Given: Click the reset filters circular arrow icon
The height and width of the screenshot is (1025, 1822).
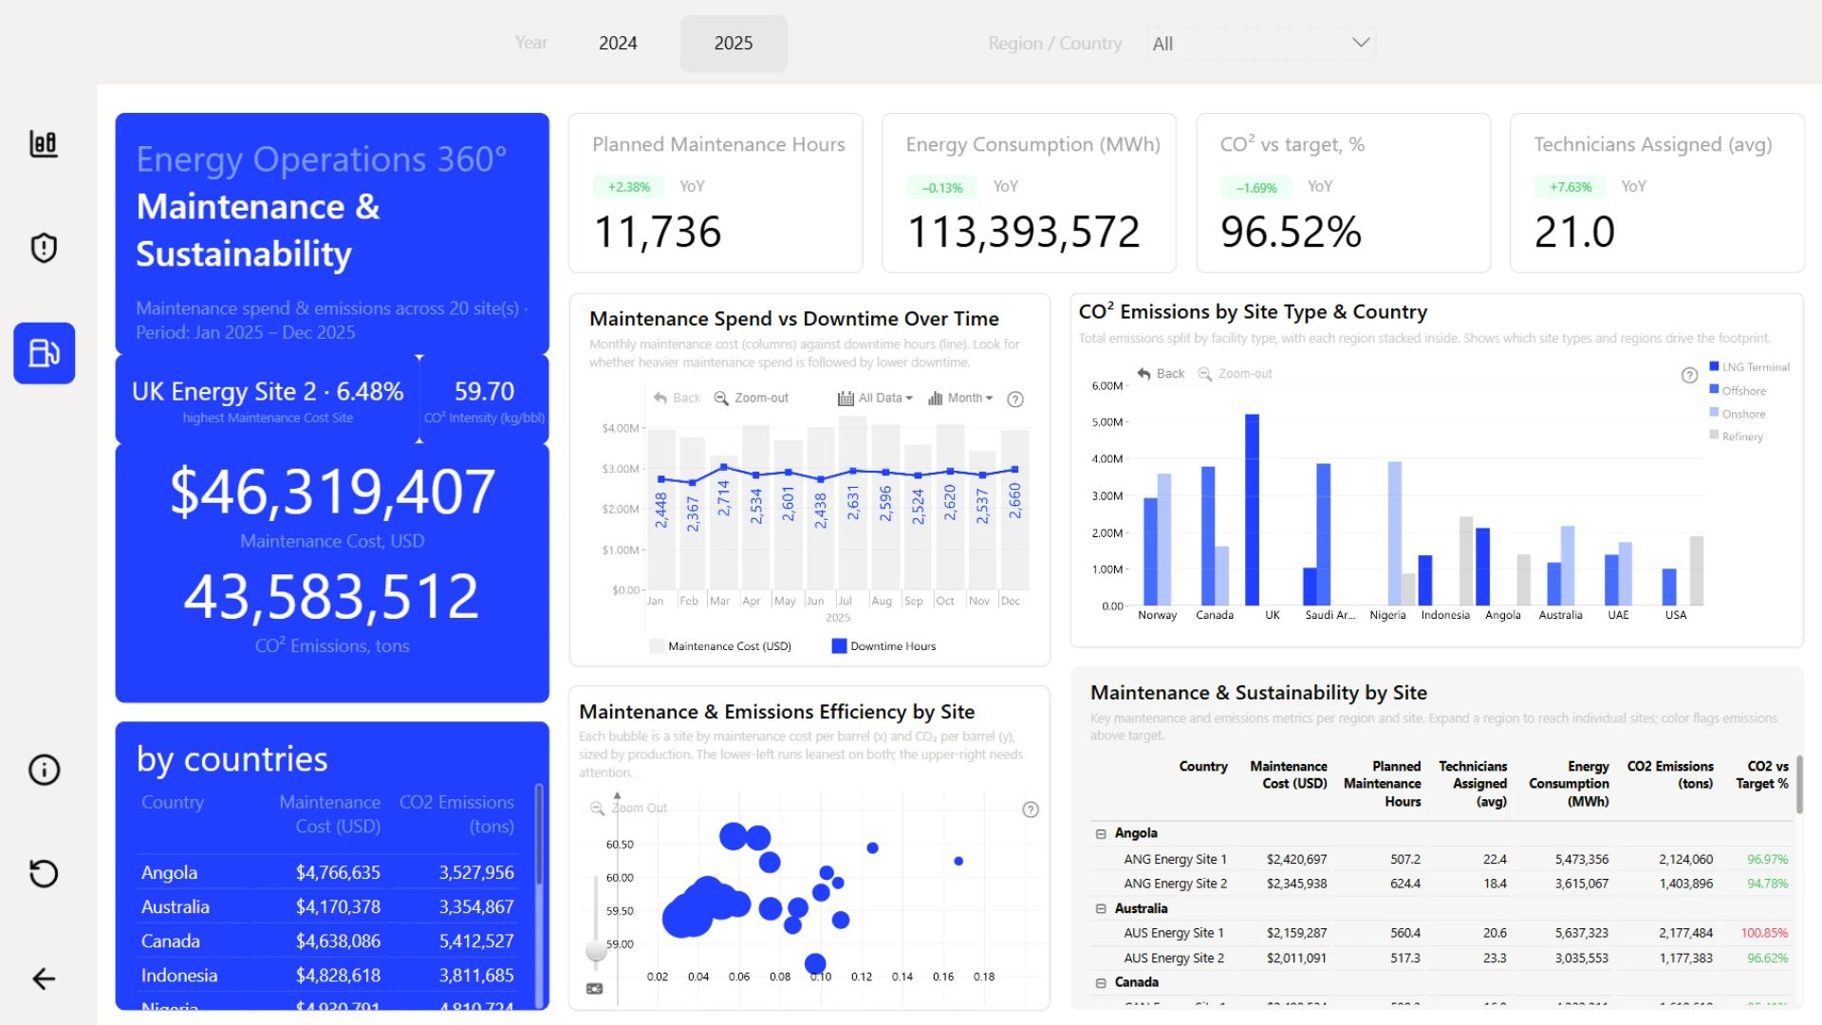Looking at the screenshot, I should coord(44,873).
